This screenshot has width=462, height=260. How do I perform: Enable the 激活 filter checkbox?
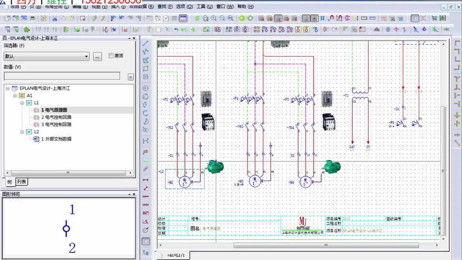[111, 56]
